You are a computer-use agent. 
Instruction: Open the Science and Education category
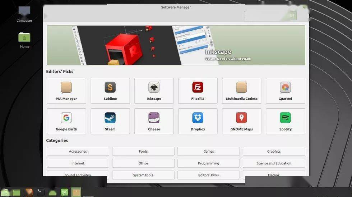click(x=274, y=163)
